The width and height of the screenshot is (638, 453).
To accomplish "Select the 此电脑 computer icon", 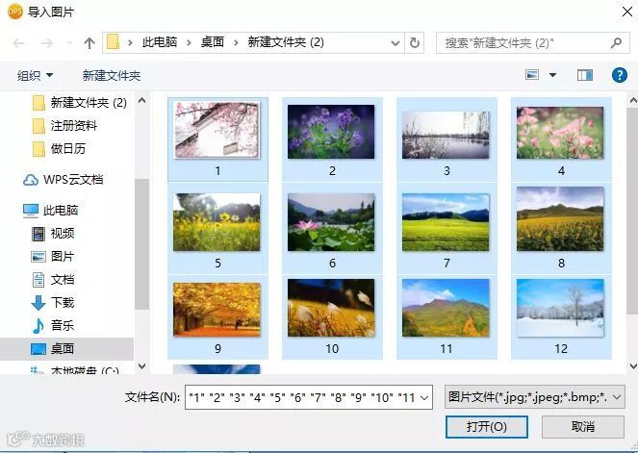I will (x=31, y=211).
